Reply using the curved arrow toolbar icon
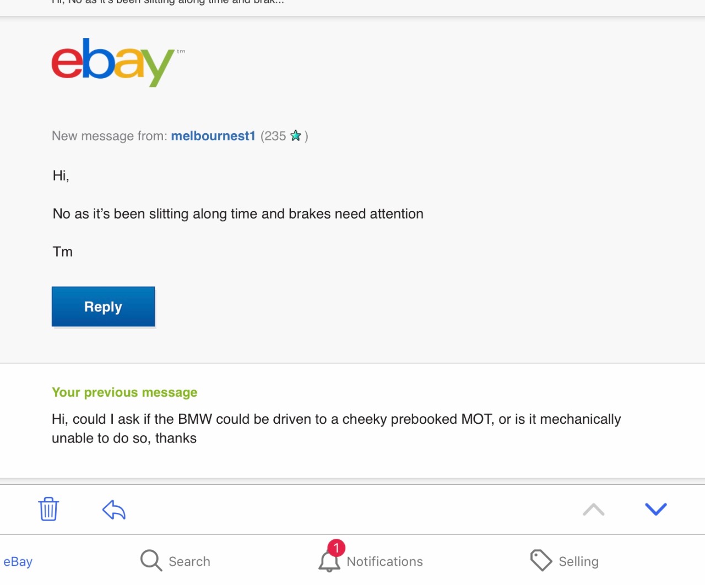705x585 pixels. click(114, 510)
